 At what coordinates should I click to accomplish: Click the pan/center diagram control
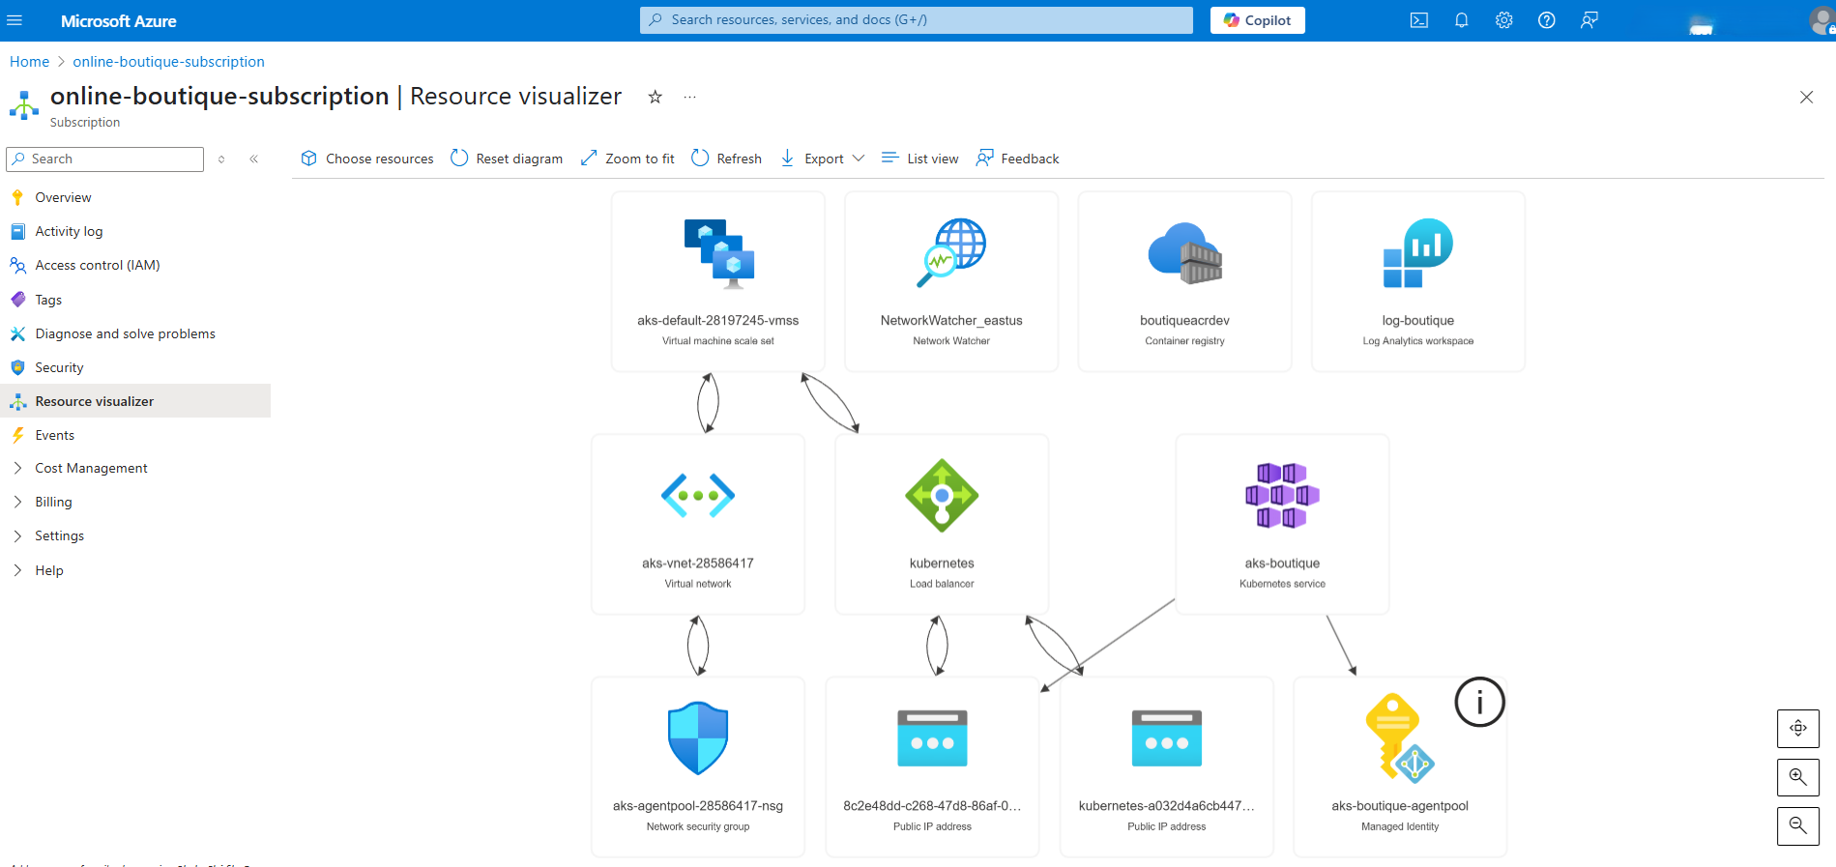pyautogui.click(x=1798, y=728)
